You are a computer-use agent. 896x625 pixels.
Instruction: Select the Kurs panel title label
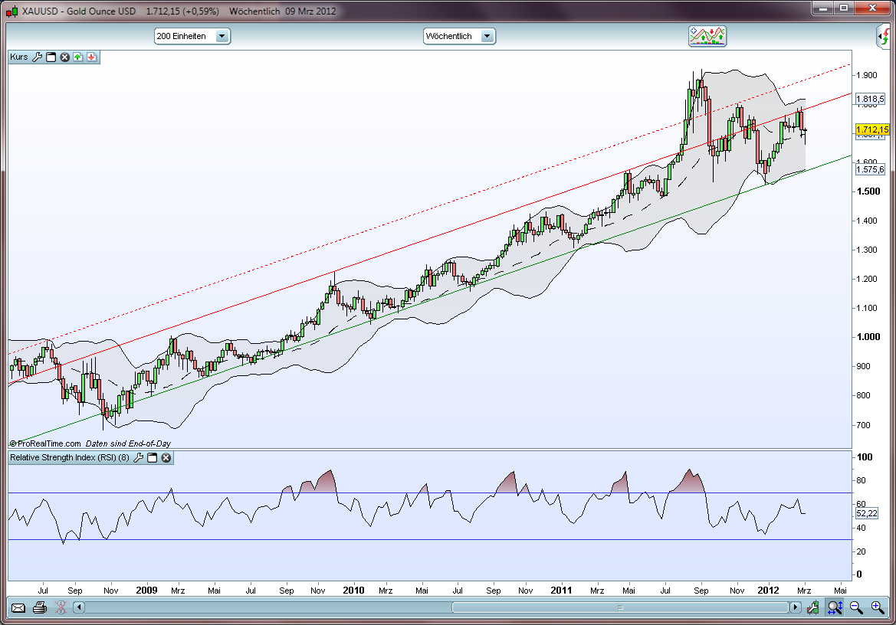[x=18, y=57]
